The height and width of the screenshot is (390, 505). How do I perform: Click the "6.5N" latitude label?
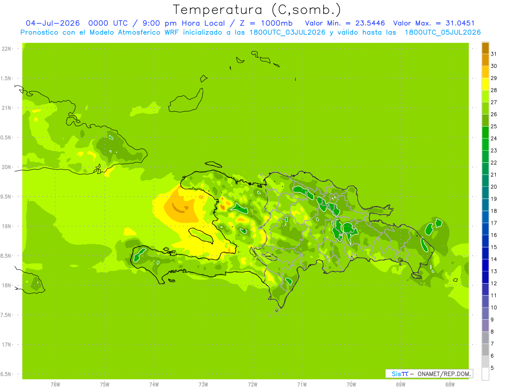[x=5, y=374]
